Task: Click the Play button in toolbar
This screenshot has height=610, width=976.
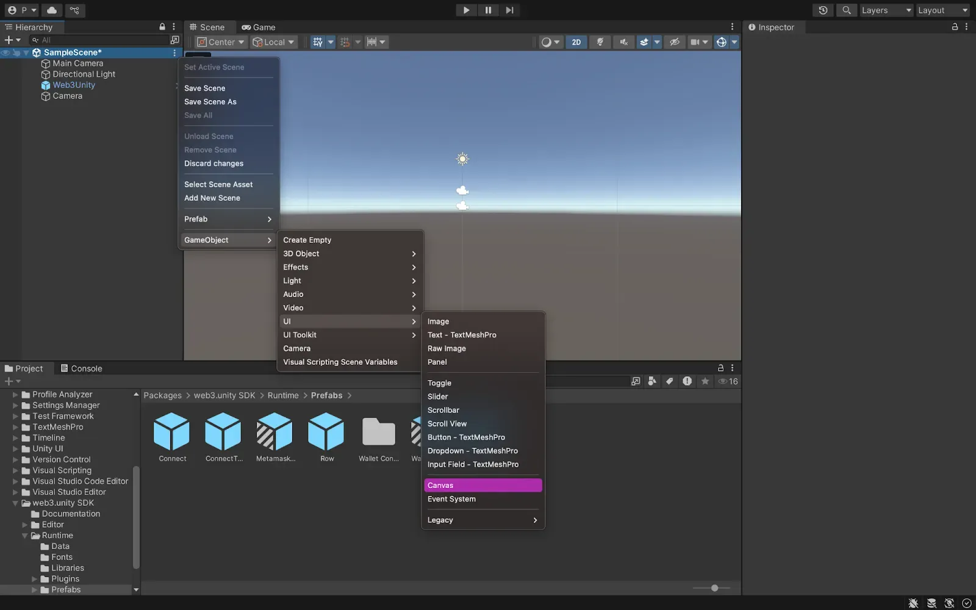Action: point(466,10)
